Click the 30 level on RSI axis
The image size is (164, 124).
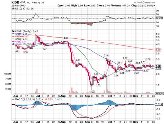pos(157,22)
